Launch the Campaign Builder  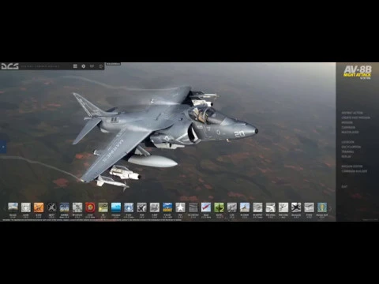click(x=355, y=171)
